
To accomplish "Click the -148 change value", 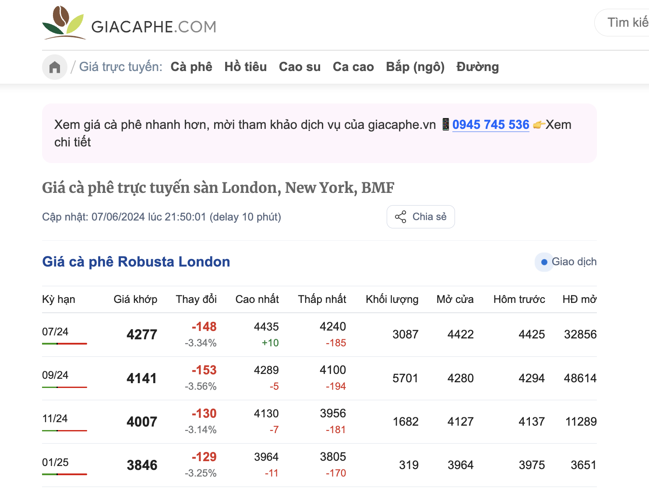I will coord(204,327).
